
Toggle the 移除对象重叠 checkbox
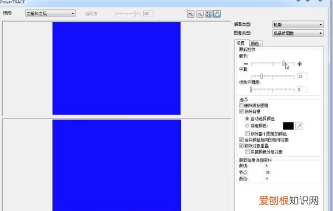pos(241,146)
